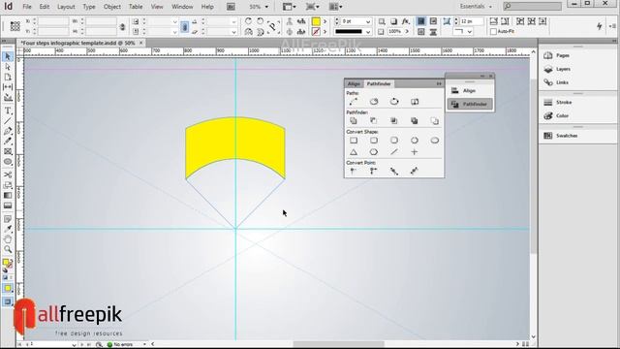This screenshot has width=620, height=349.
Task: Convert shape to orthogonal line (plus icon)
Action: 415,152
